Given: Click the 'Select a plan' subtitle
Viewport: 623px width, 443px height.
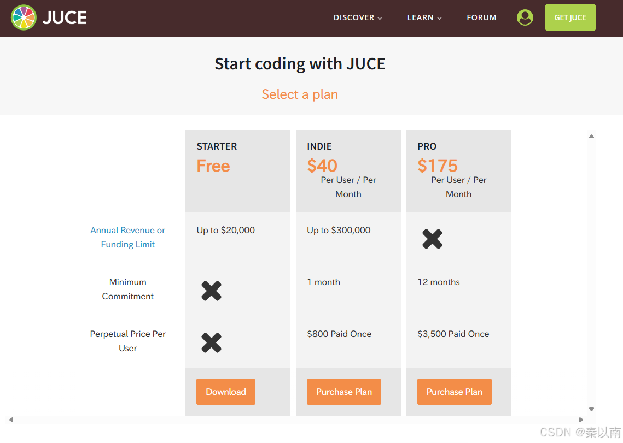Looking at the screenshot, I should (x=300, y=94).
